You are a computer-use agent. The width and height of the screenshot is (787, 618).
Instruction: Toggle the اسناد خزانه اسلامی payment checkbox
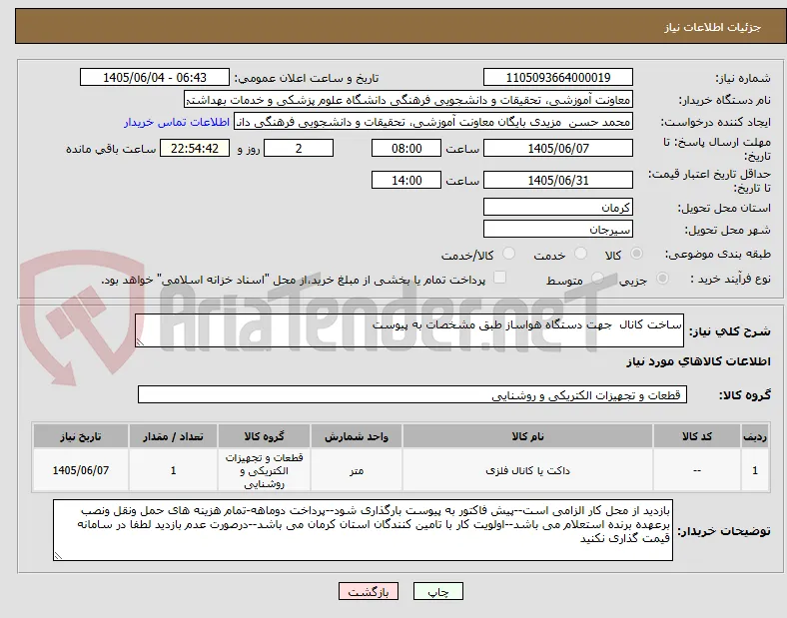500,278
